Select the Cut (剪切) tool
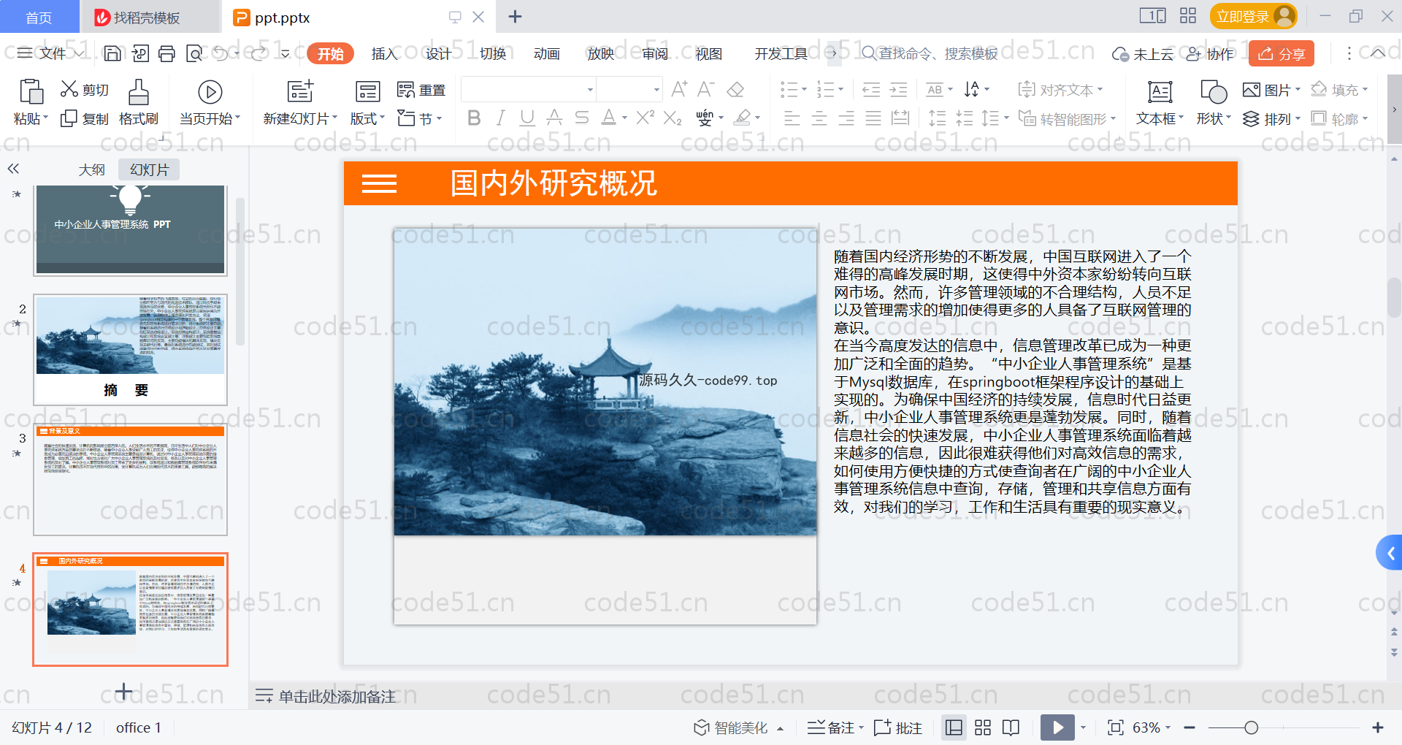1402x745 pixels. pyautogui.click(x=85, y=90)
